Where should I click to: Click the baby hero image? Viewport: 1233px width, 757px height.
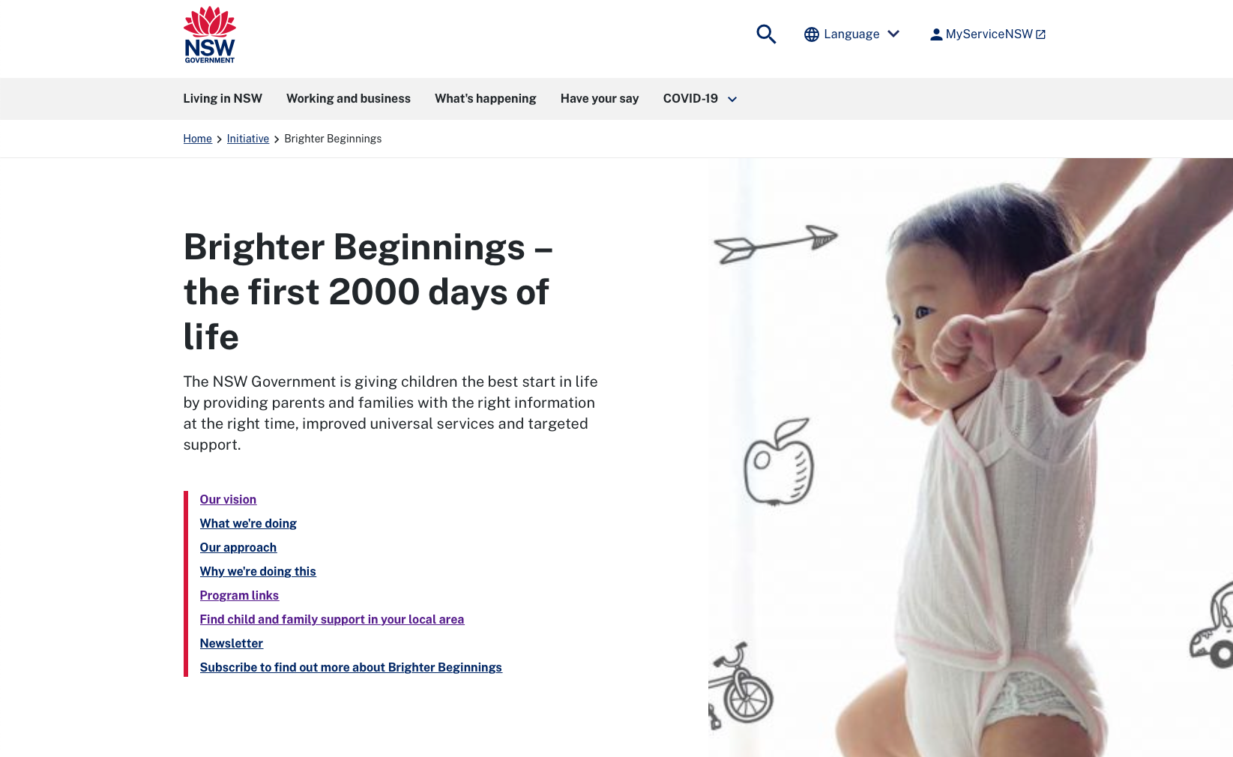click(971, 457)
